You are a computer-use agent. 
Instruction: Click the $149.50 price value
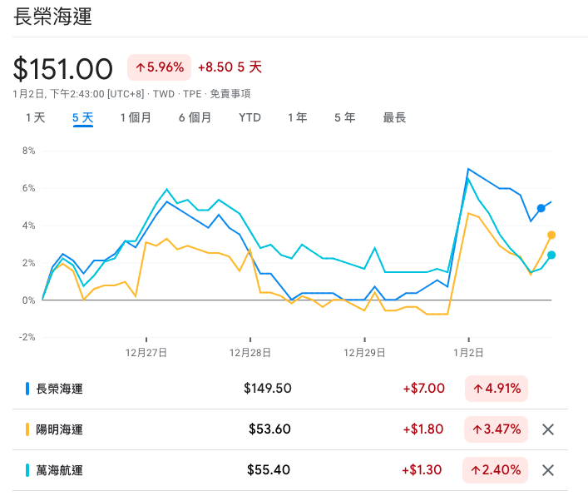coord(267,389)
